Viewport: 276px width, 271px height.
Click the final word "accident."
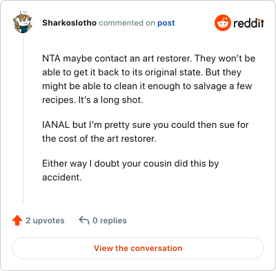click(x=62, y=177)
